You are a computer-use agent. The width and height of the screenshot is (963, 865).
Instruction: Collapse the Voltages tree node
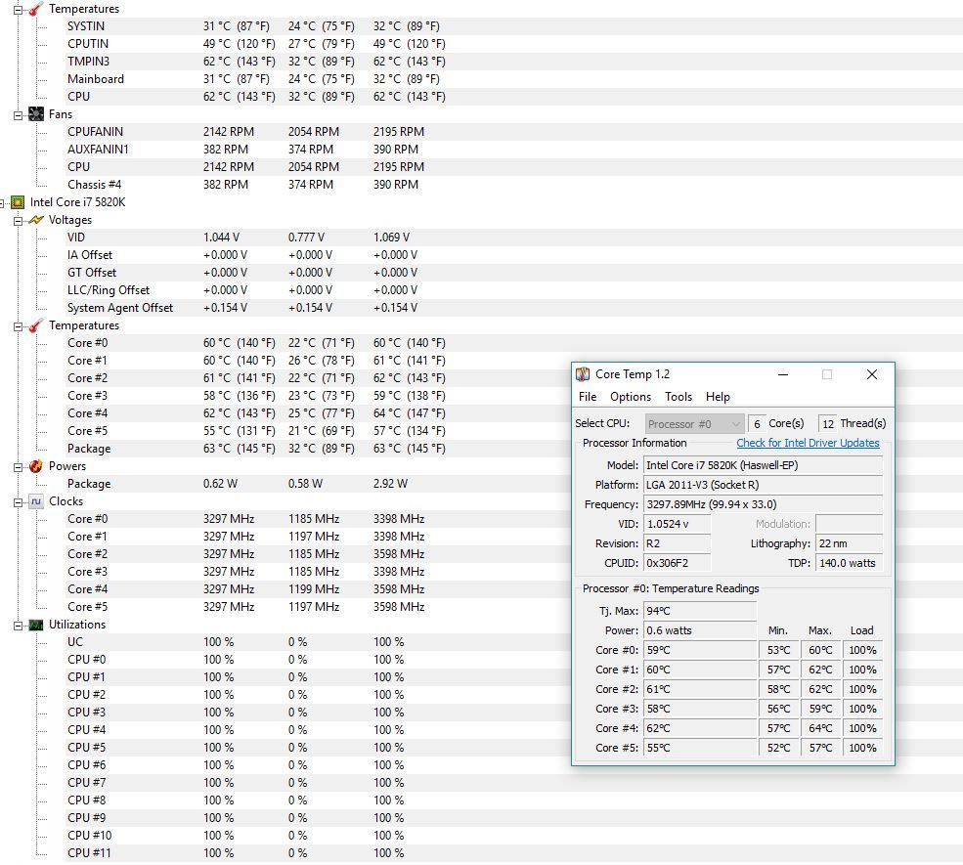click(x=18, y=220)
